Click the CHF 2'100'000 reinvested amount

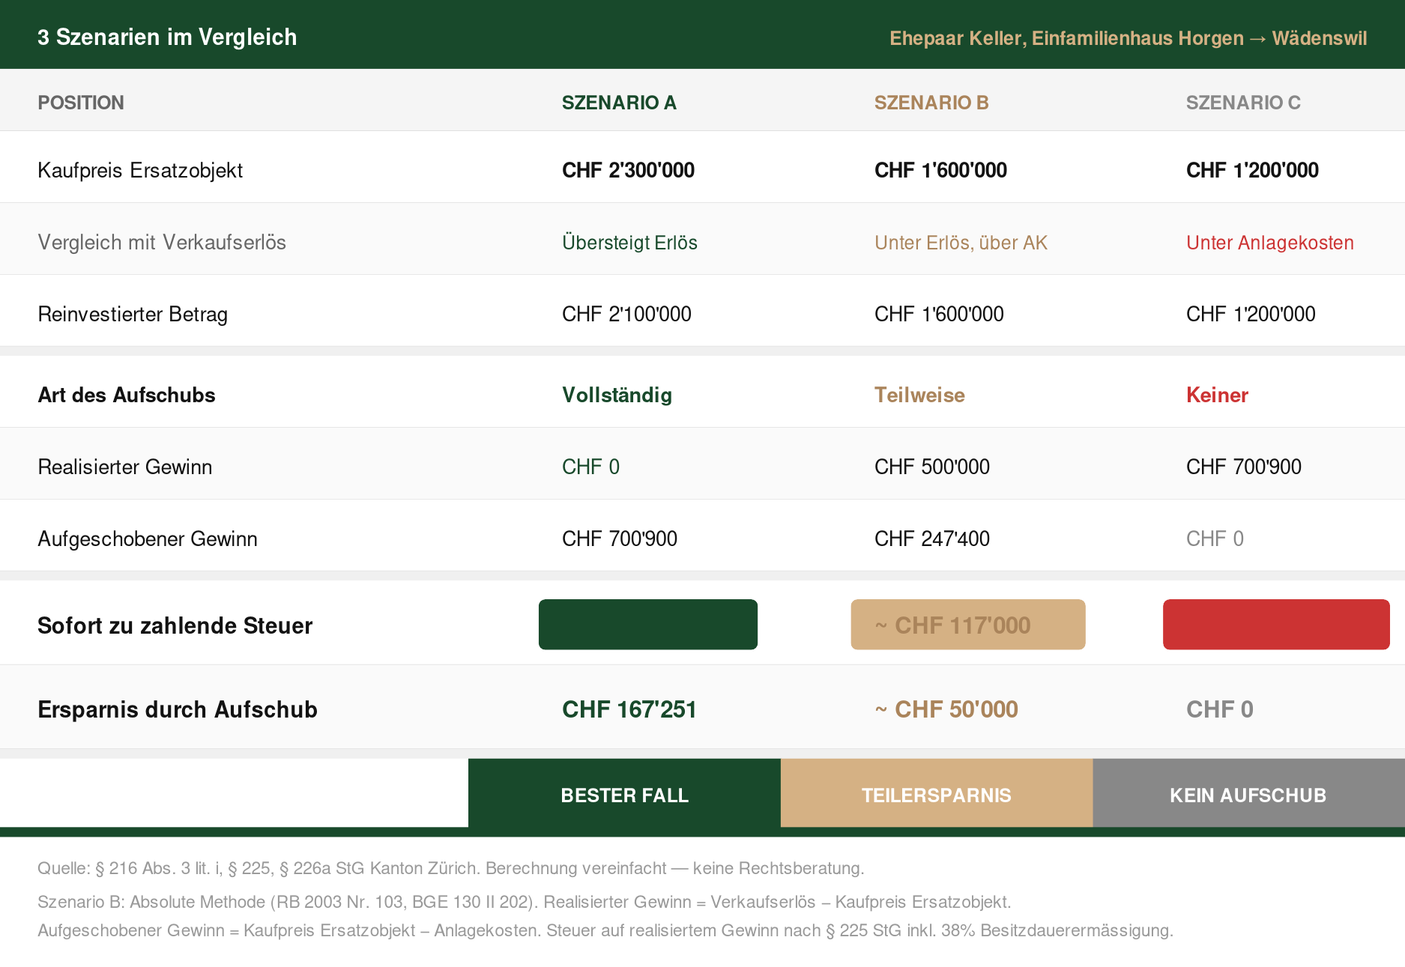[626, 314]
